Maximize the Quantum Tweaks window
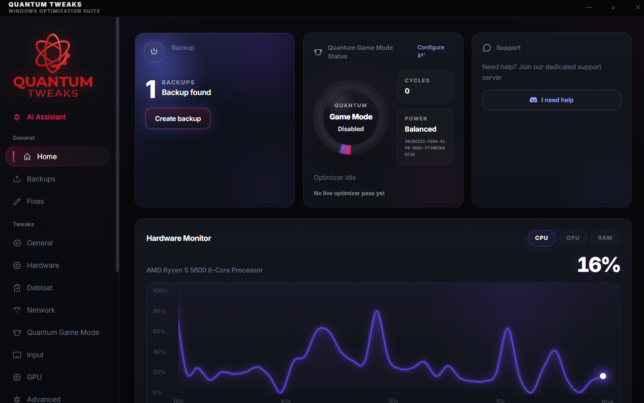The height and width of the screenshot is (403, 644). click(x=614, y=8)
